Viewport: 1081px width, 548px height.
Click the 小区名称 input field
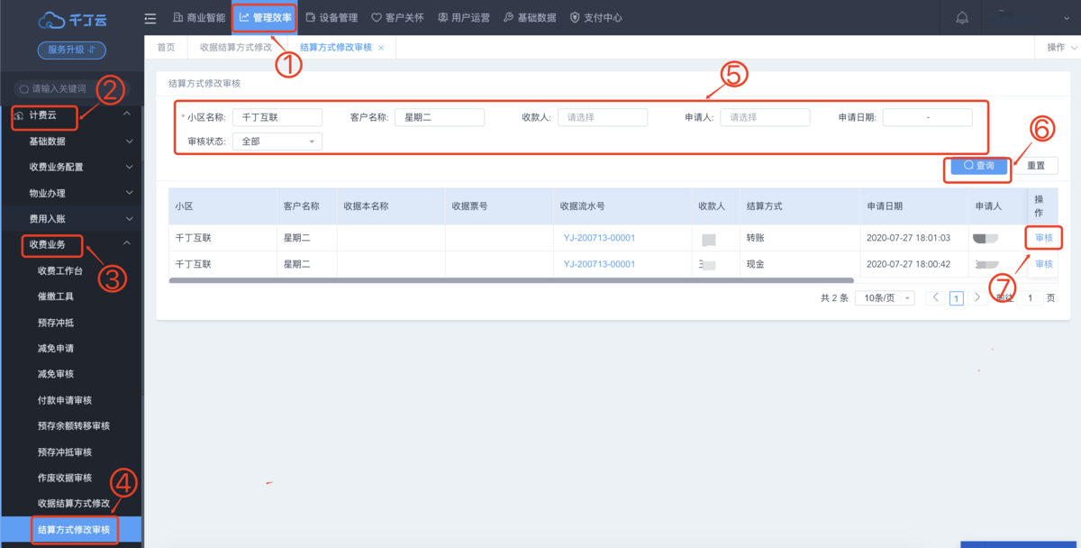click(277, 117)
